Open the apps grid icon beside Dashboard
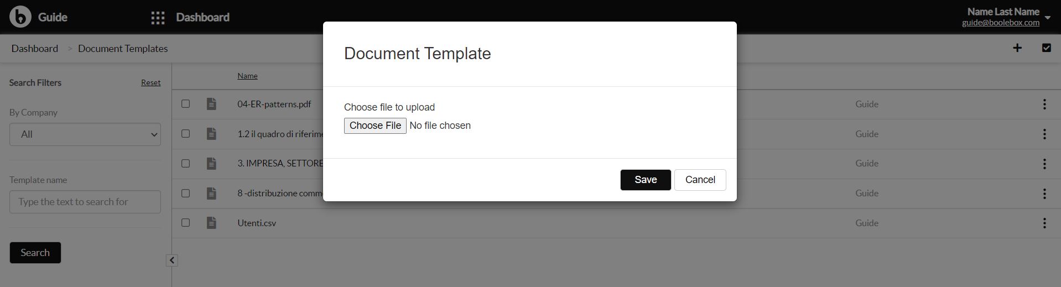 (x=158, y=18)
